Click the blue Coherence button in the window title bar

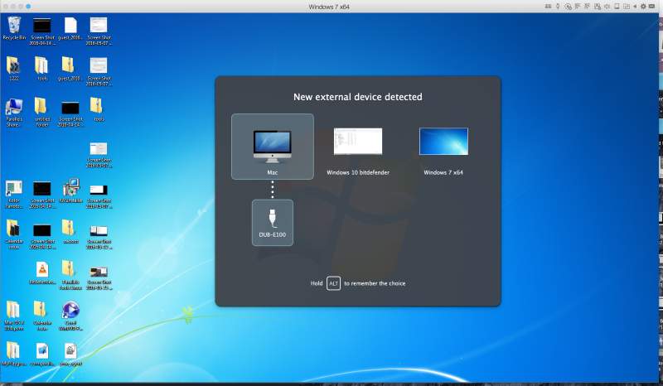(x=28, y=7)
